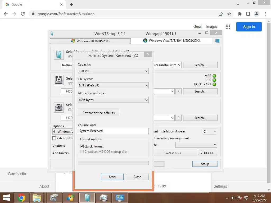271x203 pixels.
Task: Open File Explorer from the taskbar
Action: pyautogui.click(x=37, y=198)
